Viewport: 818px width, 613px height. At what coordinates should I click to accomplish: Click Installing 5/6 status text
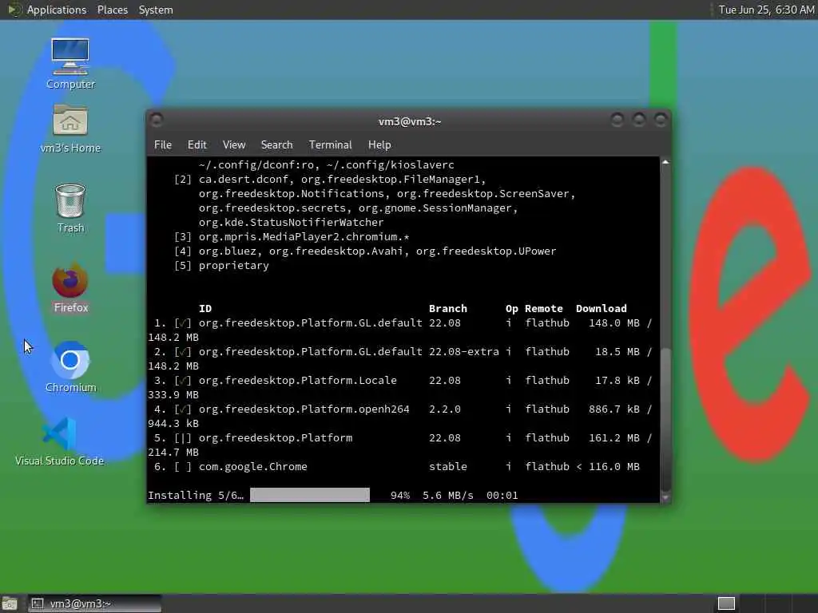click(196, 495)
